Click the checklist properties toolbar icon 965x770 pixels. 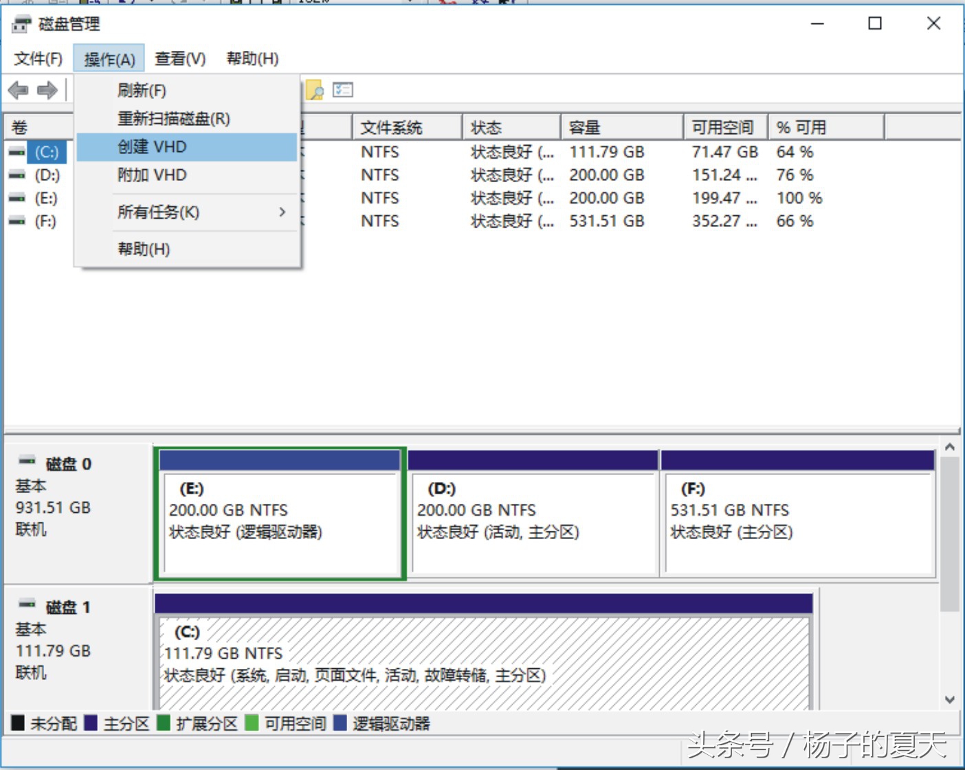(x=343, y=90)
